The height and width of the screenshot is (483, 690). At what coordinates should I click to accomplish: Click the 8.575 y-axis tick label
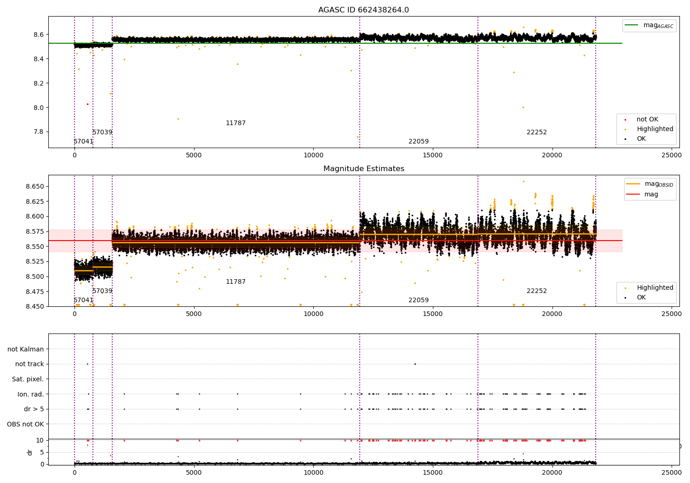[x=34, y=231]
